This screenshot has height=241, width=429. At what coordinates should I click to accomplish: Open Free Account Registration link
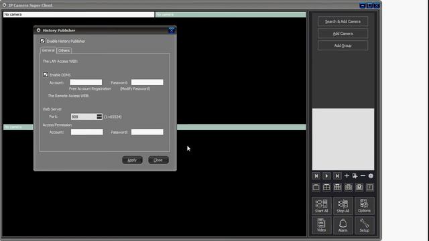pyautogui.click(x=90, y=89)
